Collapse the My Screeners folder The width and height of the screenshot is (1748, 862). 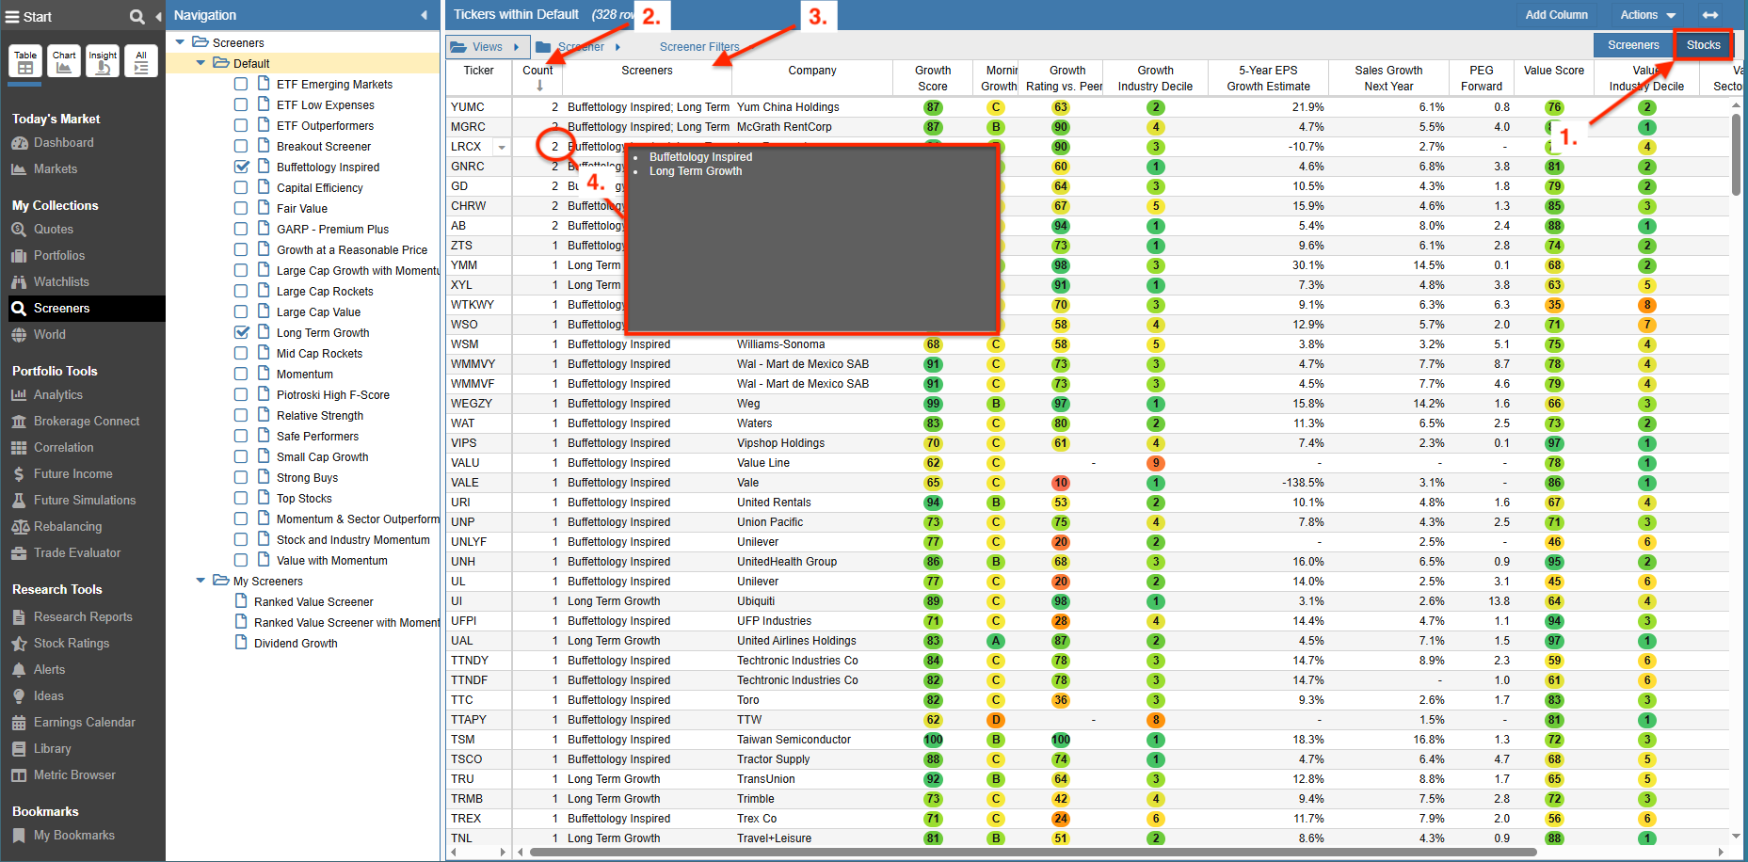coord(200,581)
